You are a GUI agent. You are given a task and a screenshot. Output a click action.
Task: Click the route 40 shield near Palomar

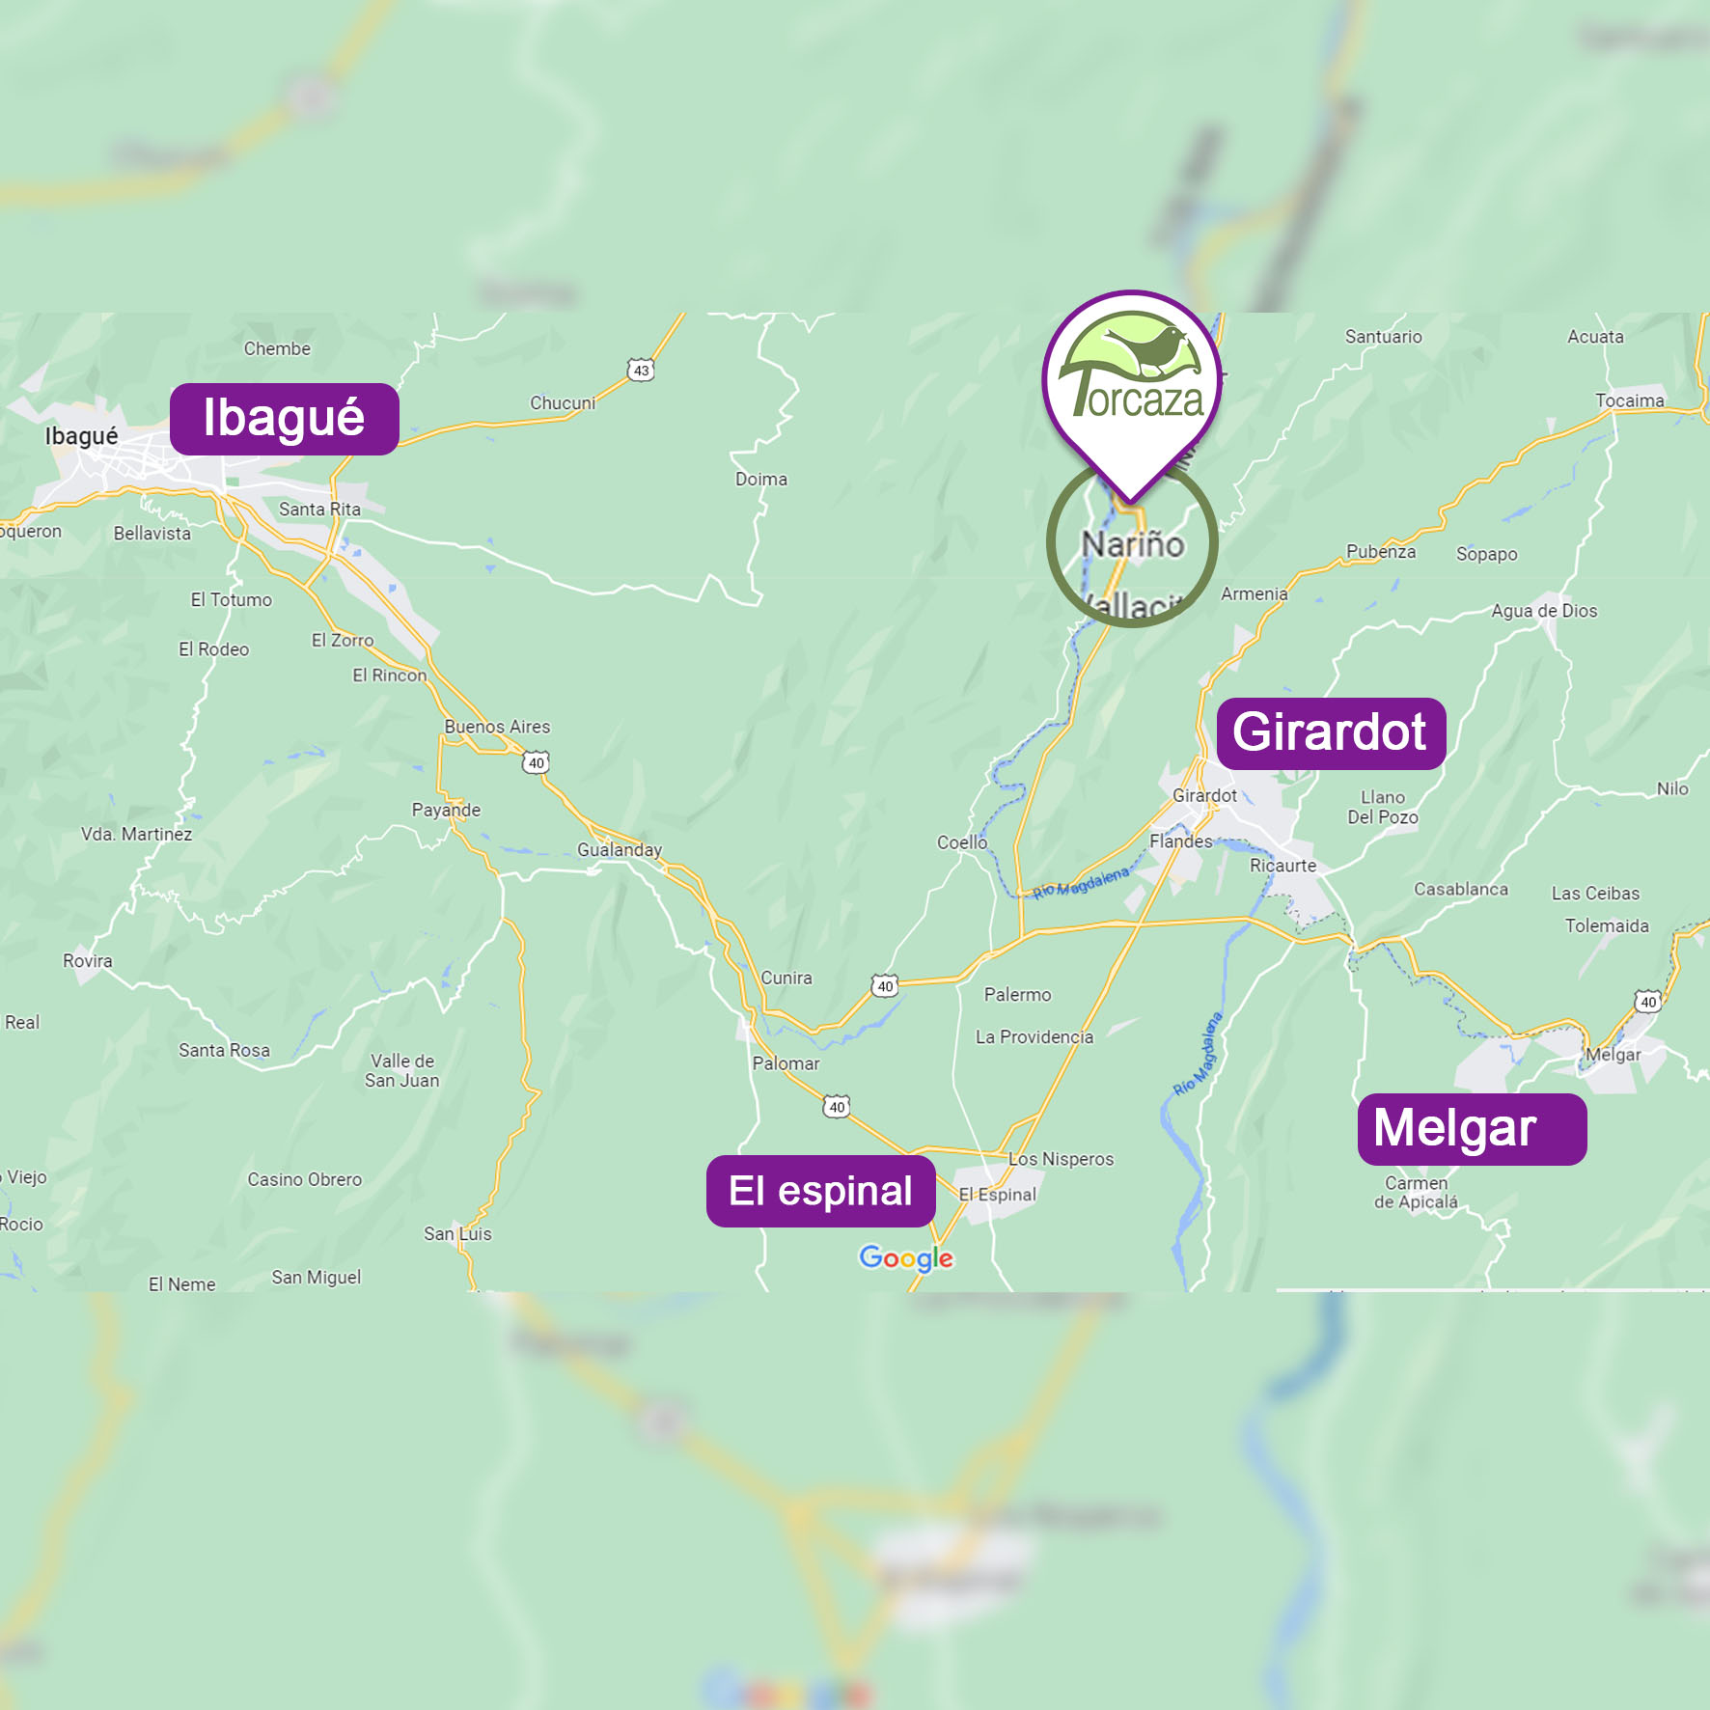click(x=837, y=1107)
